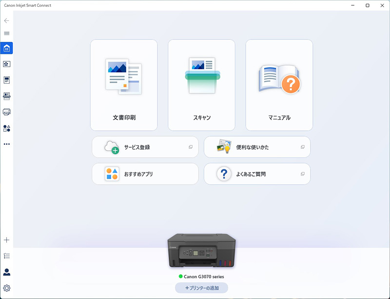This screenshot has height=299, width=390.
Task: Show more options via the three dots
Action: 7,144
